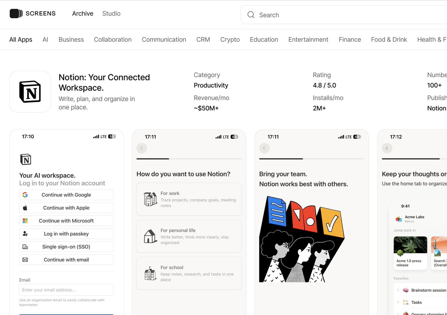Image resolution: width=447 pixels, height=315 pixels.
Task: Click Continue with Microsoft button
Action: 66,221
